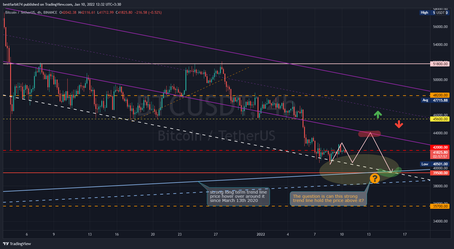Select the 'The question is can this' callout
Image resolution: width=454 pixels, height=249 pixels.
(328, 198)
